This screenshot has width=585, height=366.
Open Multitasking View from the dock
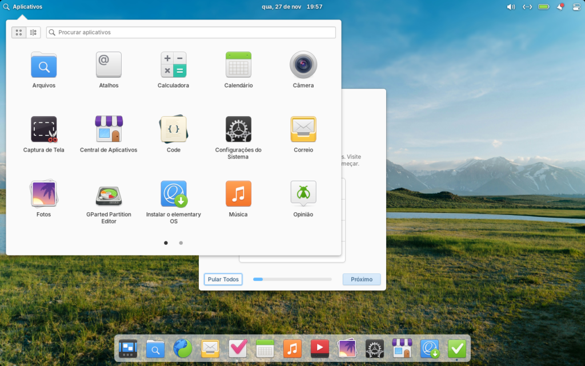point(127,348)
